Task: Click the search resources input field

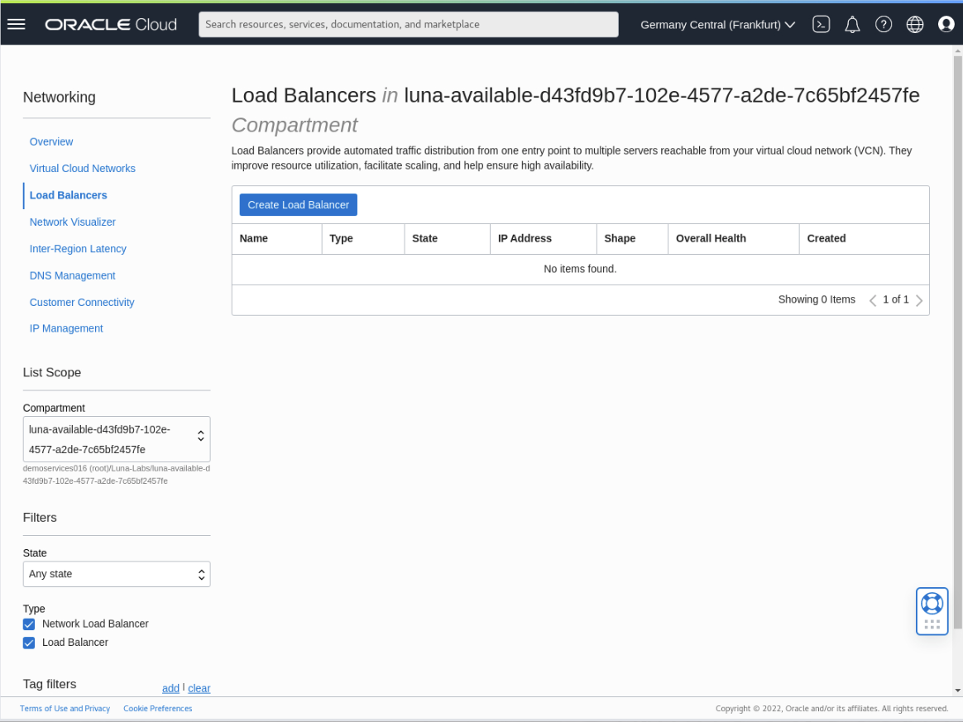Action: tap(408, 24)
